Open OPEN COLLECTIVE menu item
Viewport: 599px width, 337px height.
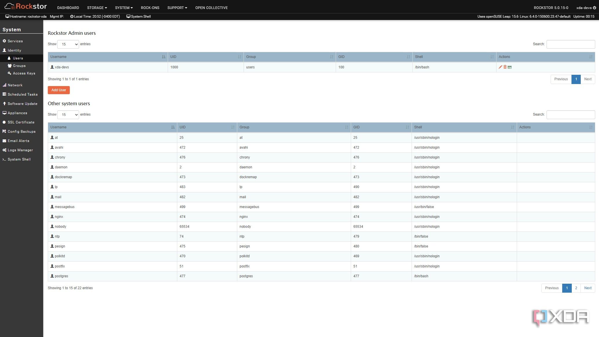click(x=211, y=8)
